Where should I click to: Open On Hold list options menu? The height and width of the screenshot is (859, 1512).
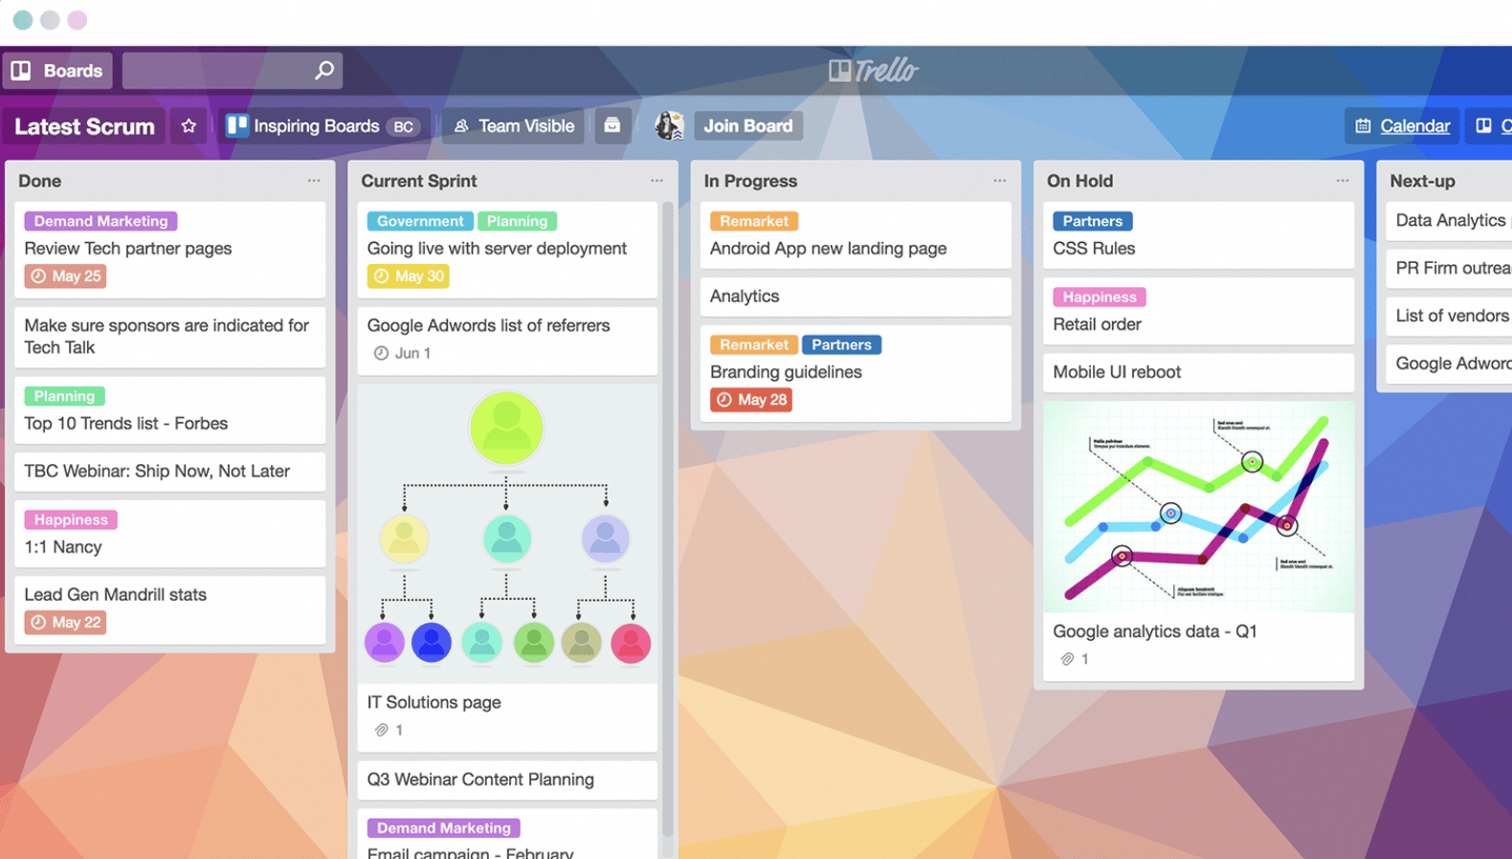[1343, 181]
